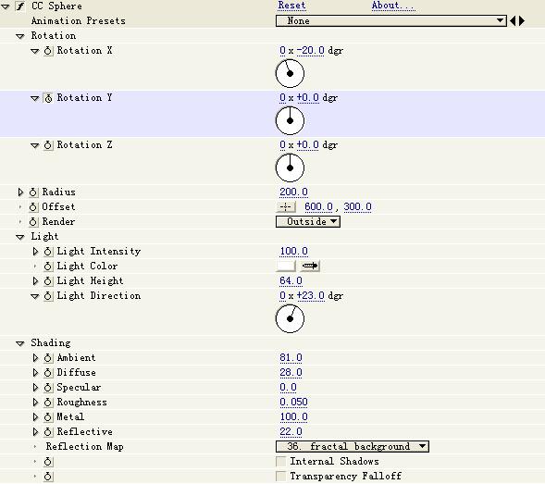Go to previous animation preset arrow

point(513,21)
